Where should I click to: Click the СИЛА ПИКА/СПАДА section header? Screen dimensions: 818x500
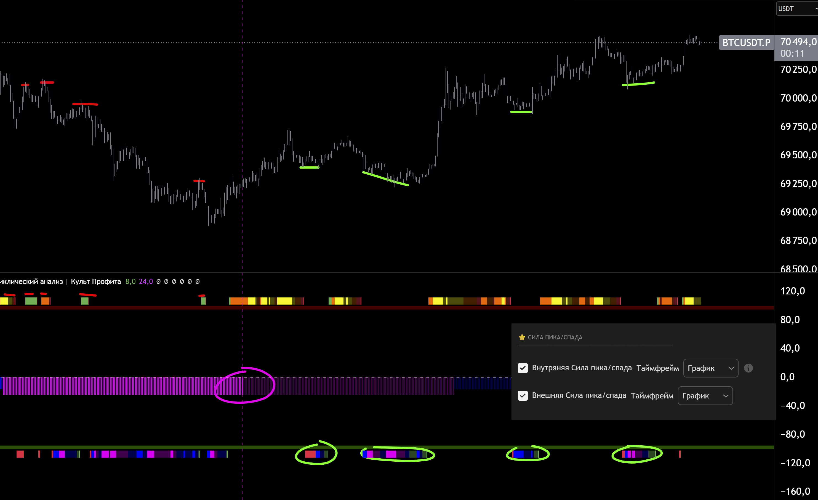pyautogui.click(x=555, y=337)
